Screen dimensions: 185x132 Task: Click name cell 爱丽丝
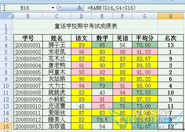tap(57, 113)
